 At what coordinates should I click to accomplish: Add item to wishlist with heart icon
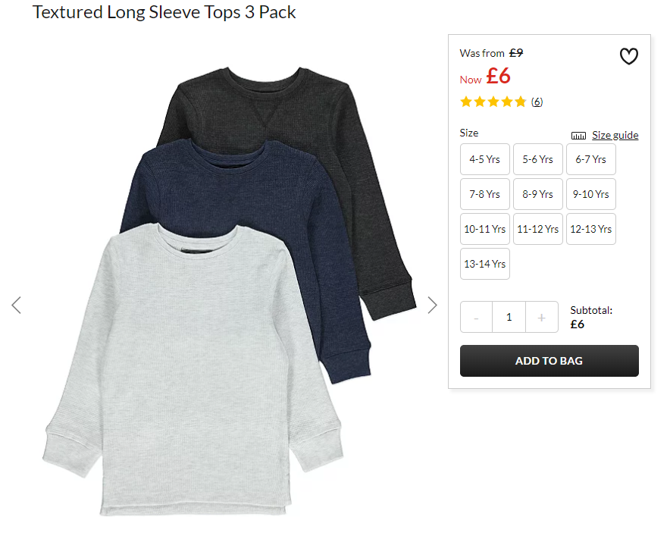point(628,56)
